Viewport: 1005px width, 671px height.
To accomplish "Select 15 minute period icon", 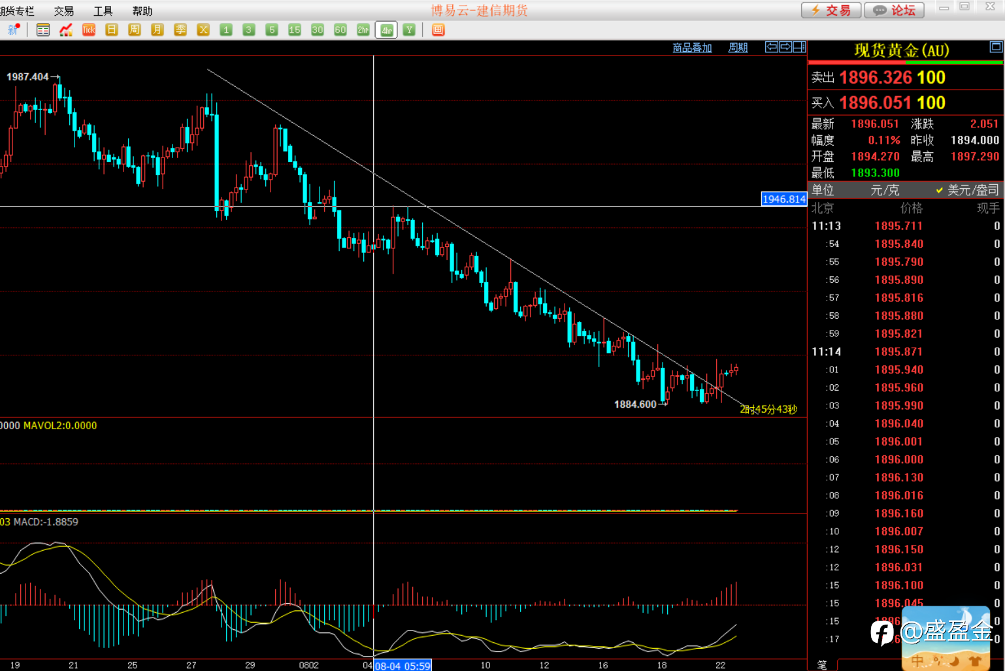I will [x=295, y=30].
